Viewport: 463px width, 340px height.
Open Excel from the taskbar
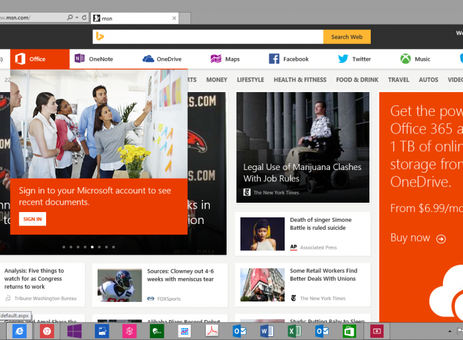pos(295,331)
